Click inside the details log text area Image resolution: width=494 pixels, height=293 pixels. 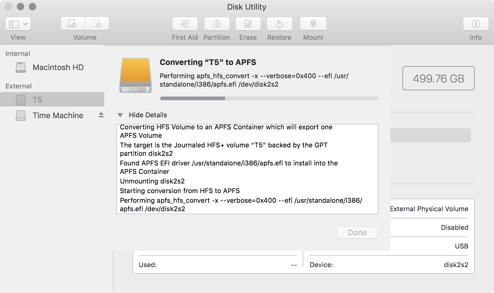[x=247, y=169]
